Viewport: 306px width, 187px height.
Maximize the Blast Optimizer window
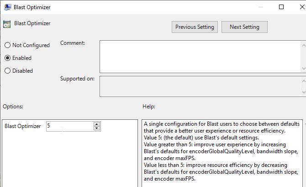[x=281, y=7]
